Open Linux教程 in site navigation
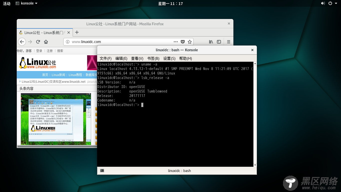Image resolution: width=341 pixels, height=192 pixels. 75,75
